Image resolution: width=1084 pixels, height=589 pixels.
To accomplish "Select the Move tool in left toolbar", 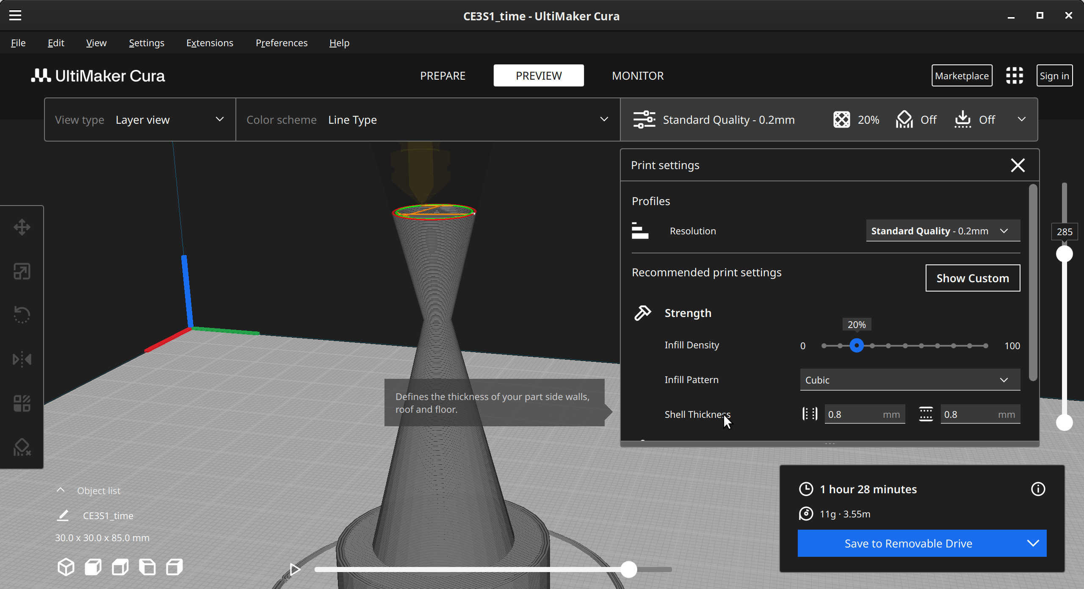I will (x=22, y=227).
